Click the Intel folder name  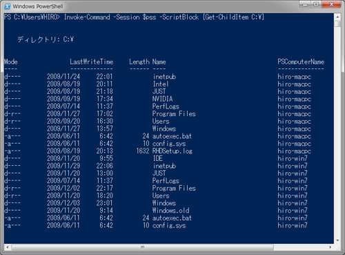click(161, 84)
